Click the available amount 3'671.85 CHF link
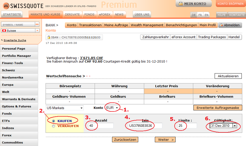 tap(91, 58)
